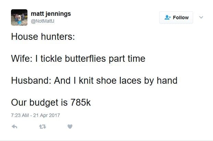Reply to matt jennings' tweet

14,127
